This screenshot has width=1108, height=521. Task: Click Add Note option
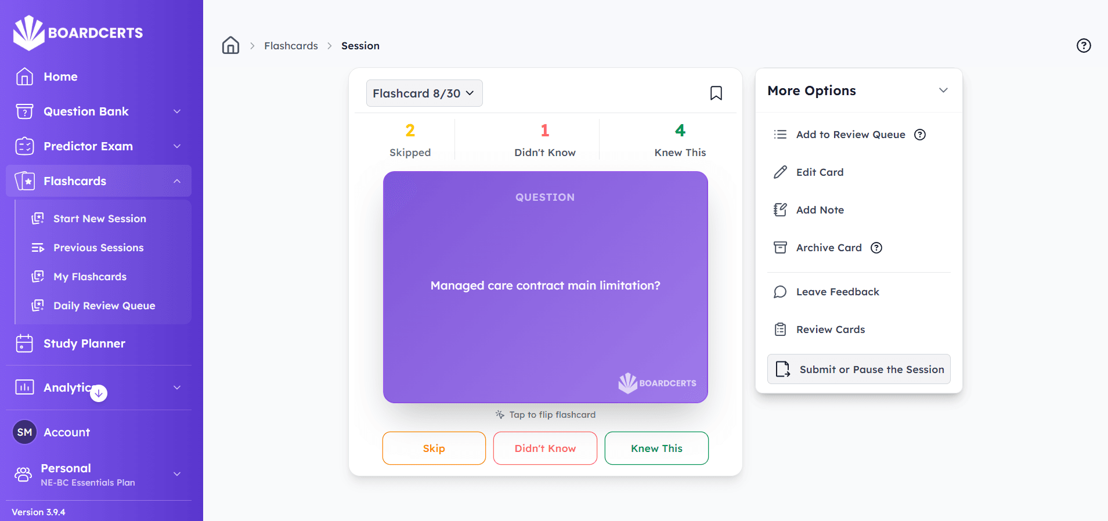[x=820, y=210]
